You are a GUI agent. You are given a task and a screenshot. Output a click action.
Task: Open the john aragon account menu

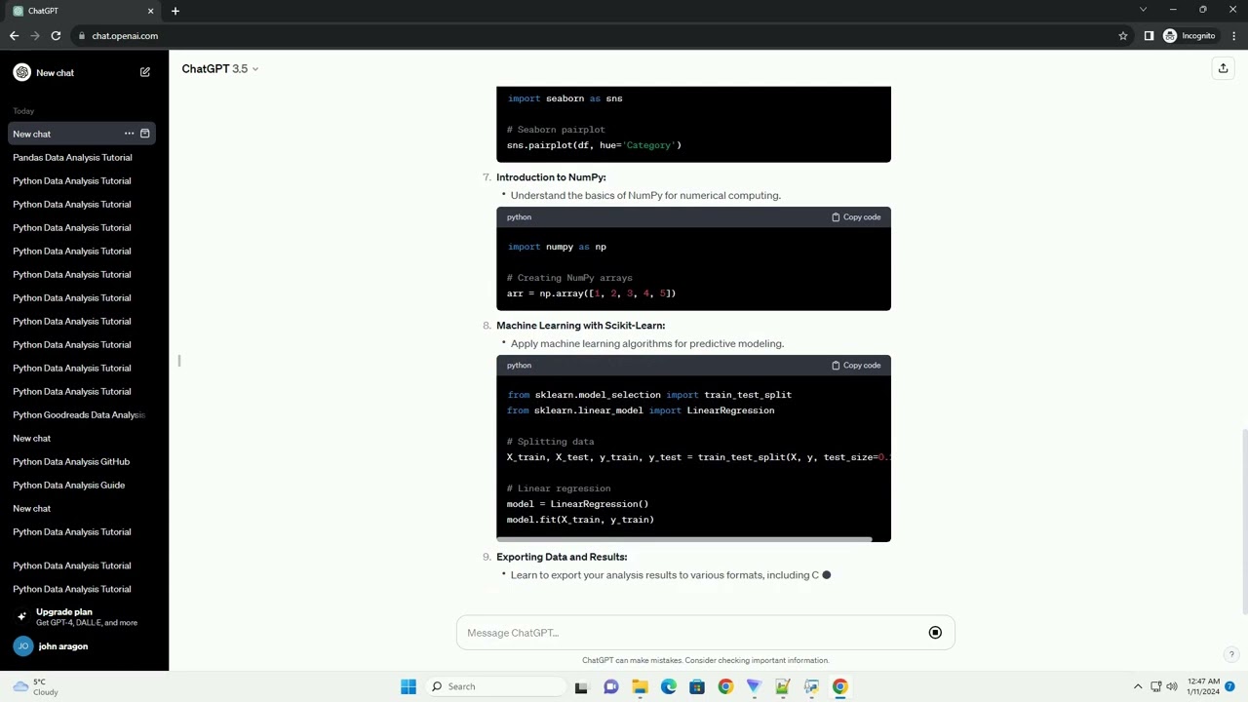point(84,646)
